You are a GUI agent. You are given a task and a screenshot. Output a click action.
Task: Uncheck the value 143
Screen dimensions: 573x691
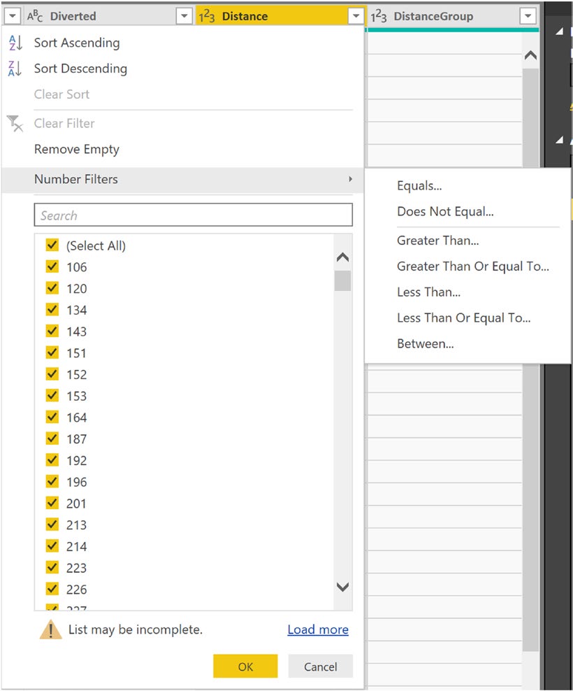52,331
